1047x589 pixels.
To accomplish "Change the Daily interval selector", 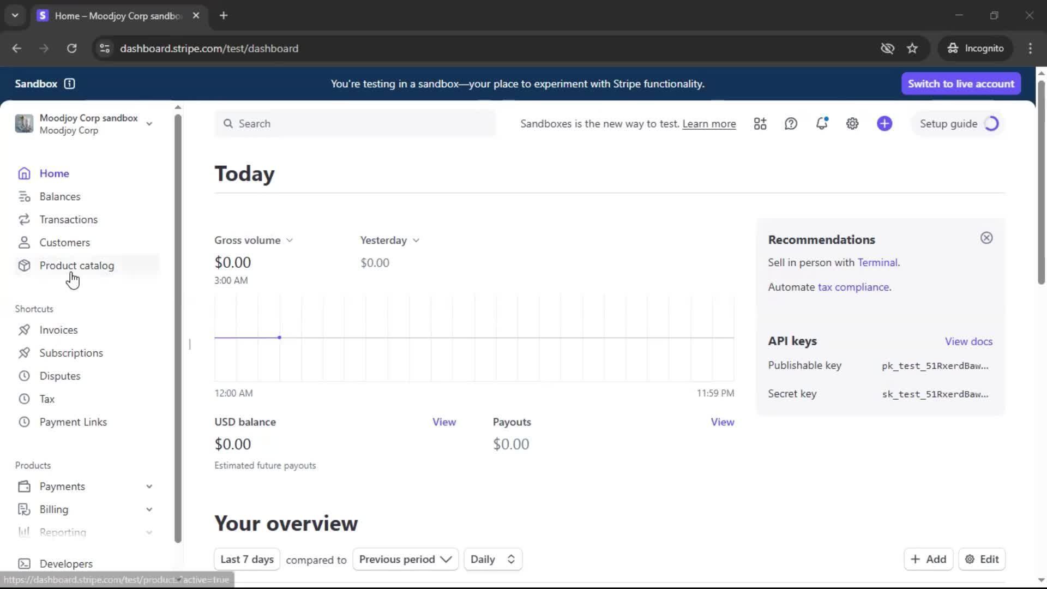I will click(492, 559).
